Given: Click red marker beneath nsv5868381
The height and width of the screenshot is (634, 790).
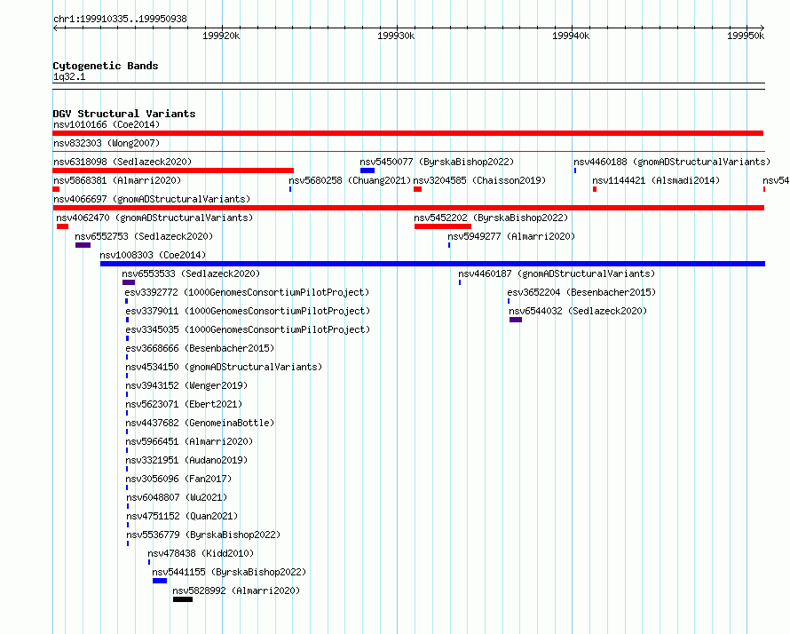Looking at the screenshot, I should (x=56, y=189).
